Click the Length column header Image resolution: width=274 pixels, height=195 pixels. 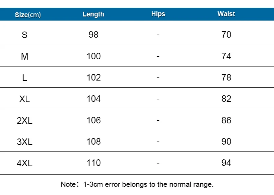pyautogui.click(x=94, y=14)
